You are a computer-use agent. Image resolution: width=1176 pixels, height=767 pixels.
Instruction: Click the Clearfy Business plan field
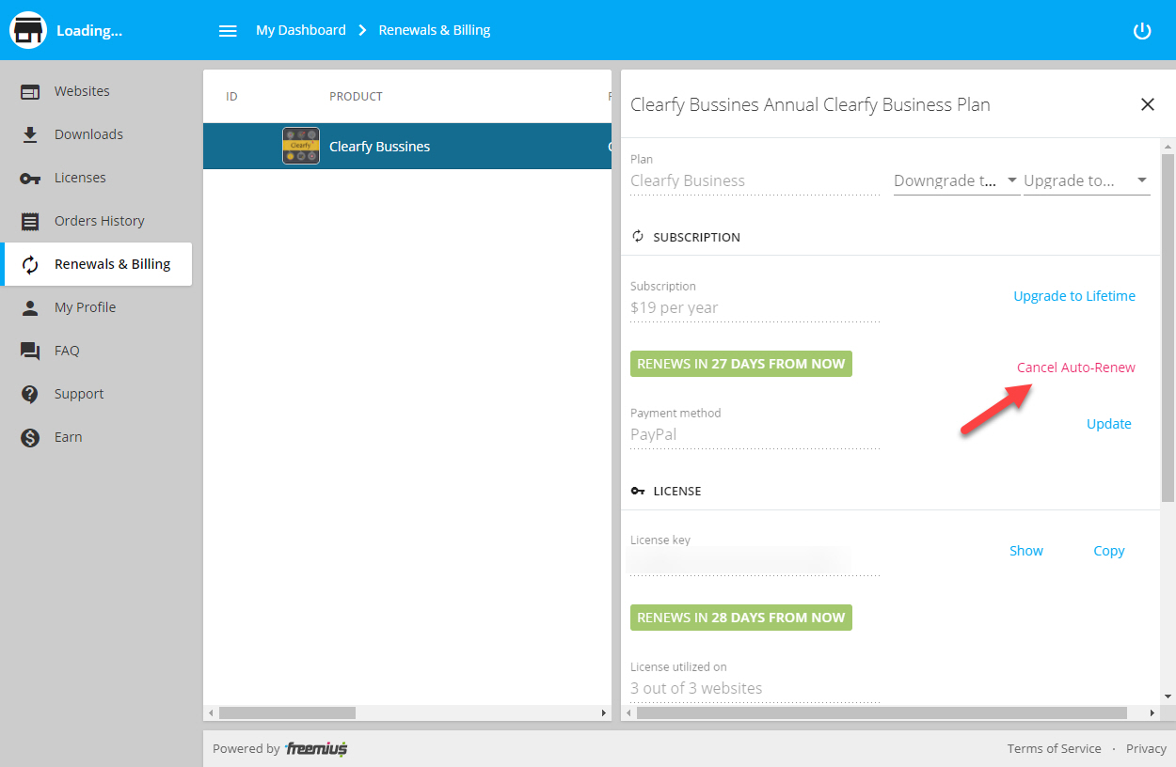[x=755, y=180]
